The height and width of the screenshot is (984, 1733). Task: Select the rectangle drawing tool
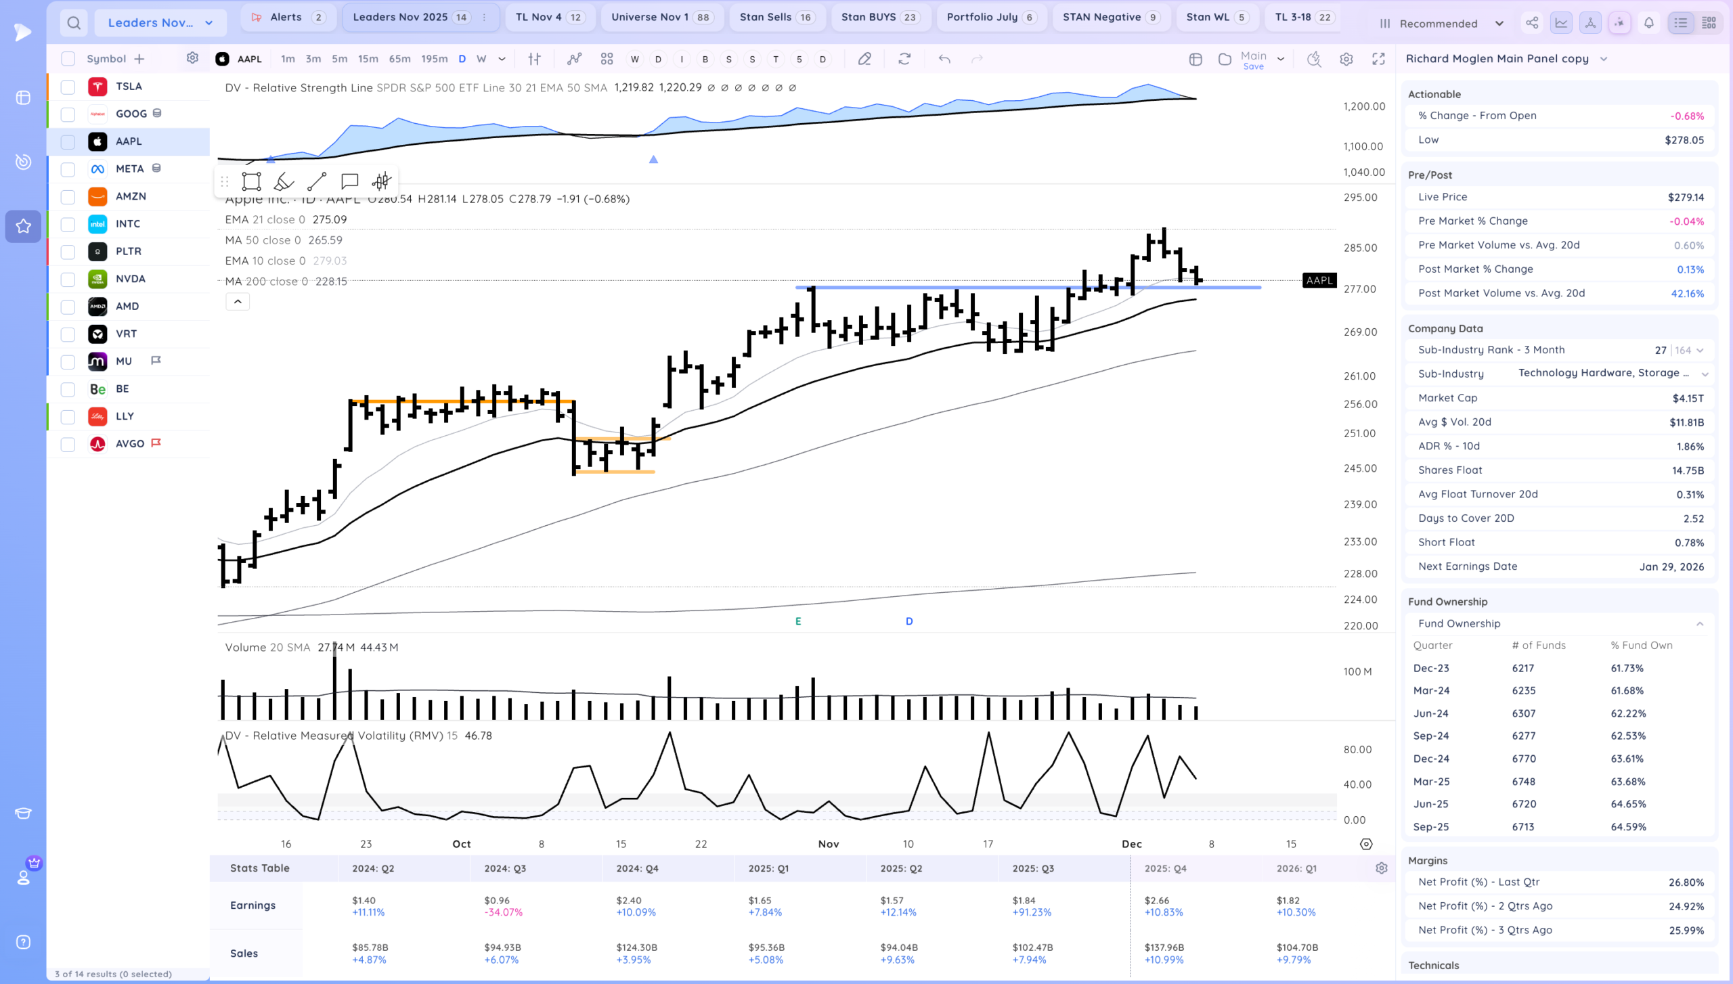[251, 181]
